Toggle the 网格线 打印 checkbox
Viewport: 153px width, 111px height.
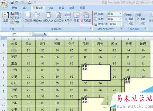tap(126, 23)
